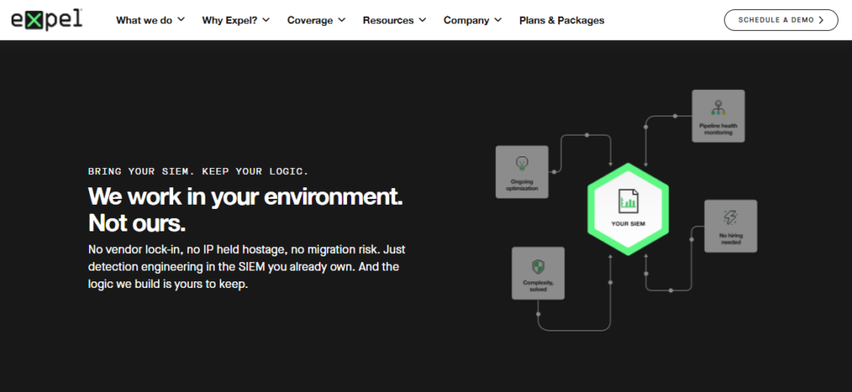The width and height of the screenshot is (852, 392).
Task: Expand the Company chevron arrow
Action: 498,20
